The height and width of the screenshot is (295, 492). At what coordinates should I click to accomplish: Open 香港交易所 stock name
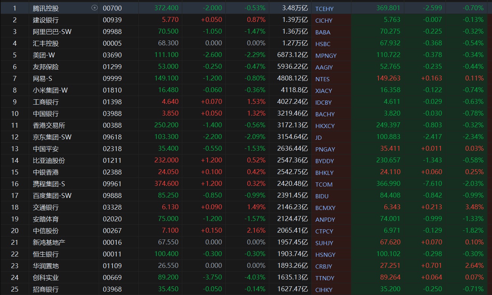tap(49, 125)
